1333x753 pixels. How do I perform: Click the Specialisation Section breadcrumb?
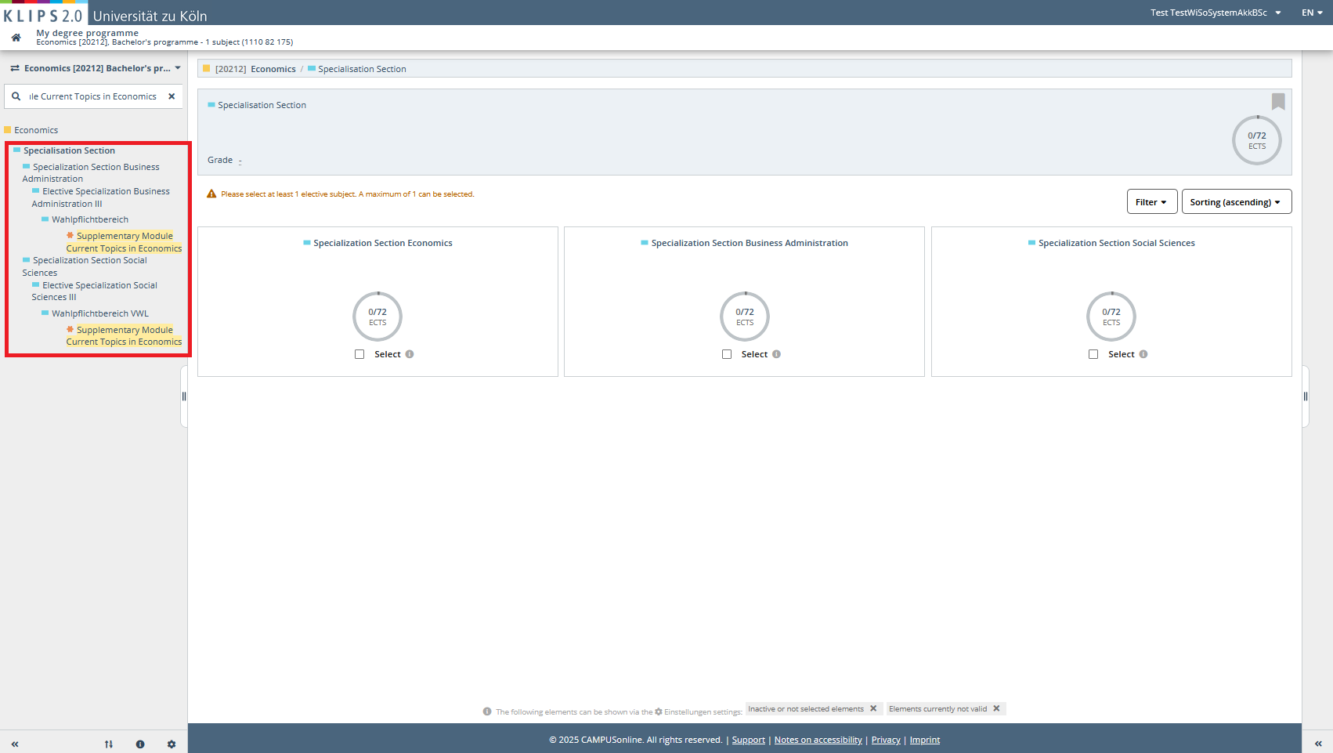pyautogui.click(x=362, y=69)
